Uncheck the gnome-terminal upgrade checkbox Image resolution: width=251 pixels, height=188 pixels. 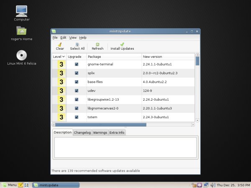point(77,64)
